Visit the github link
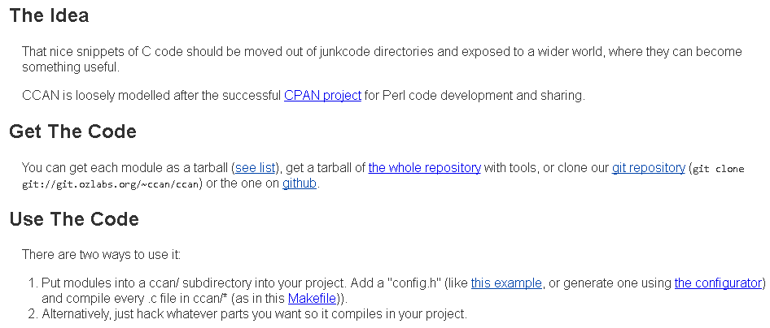This screenshot has height=328, width=770. (x=300, y=183)
